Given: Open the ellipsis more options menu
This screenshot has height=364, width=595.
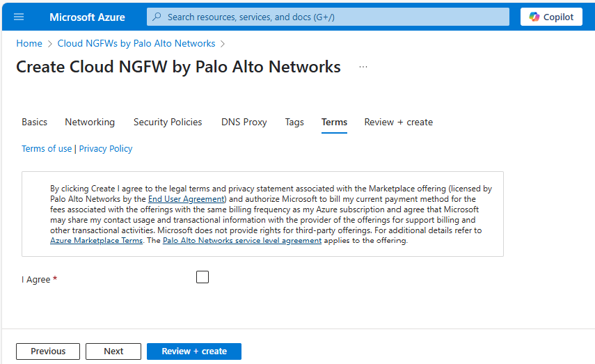Looking at the screenshot, I should (x=363, y=67).
